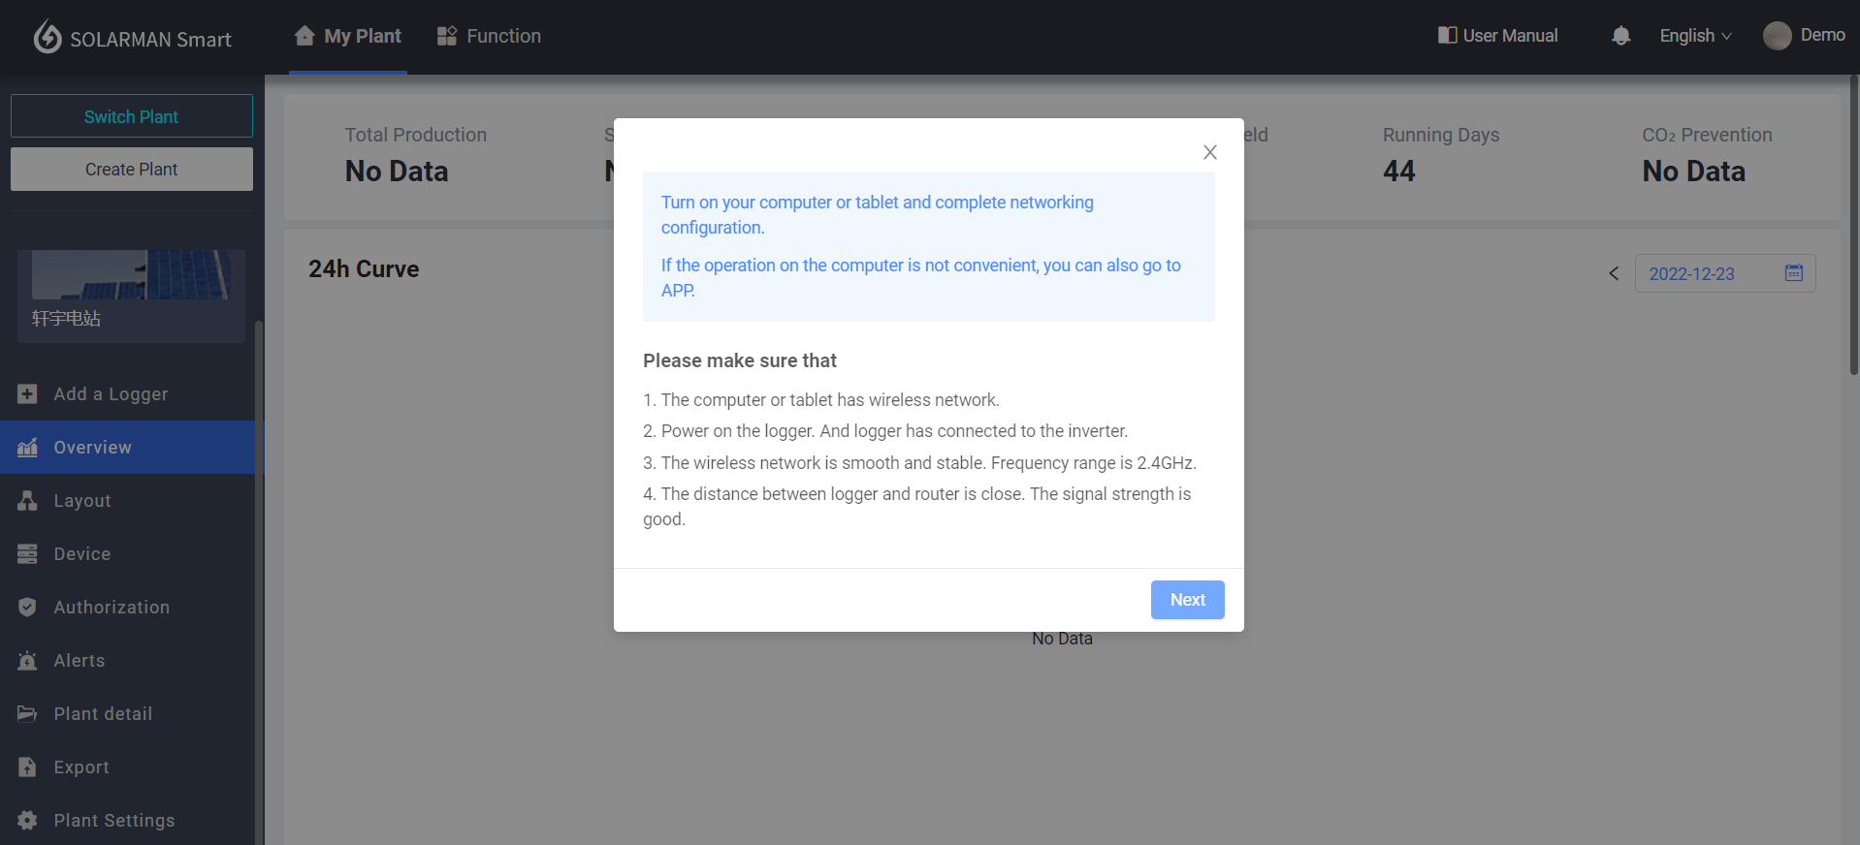View Alerts in the sidebar
1860x845 pixels.
tap(80, 661)
